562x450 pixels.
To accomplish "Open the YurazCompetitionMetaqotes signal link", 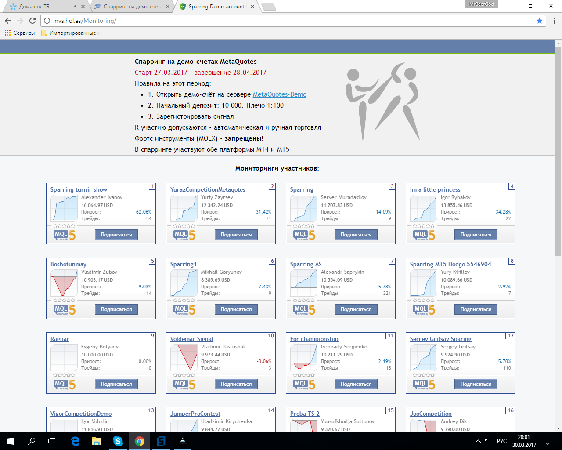I will [x=208, y=190].
